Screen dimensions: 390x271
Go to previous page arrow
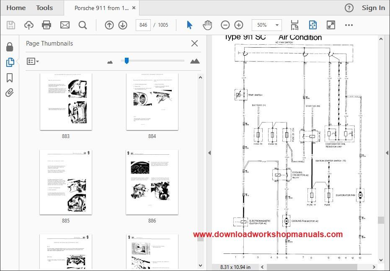click(109, 25)
